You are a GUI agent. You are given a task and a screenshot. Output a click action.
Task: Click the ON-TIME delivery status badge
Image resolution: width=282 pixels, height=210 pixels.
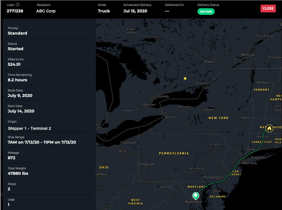[206, 12]
